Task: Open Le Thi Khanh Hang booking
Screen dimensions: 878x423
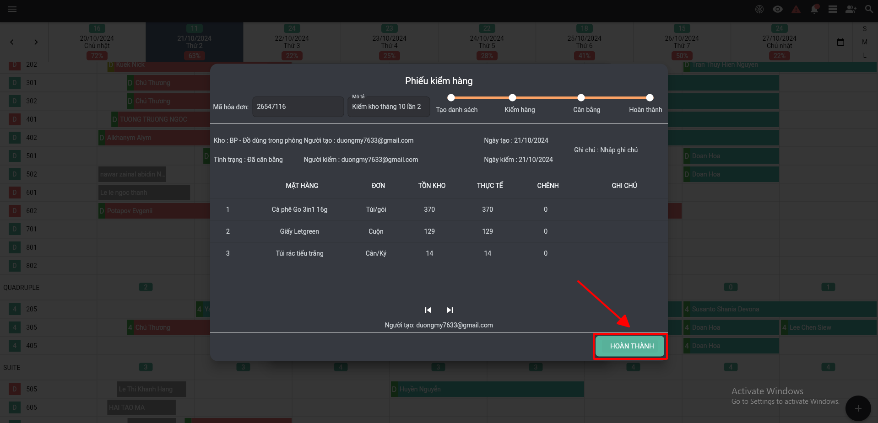Action: 152,389
